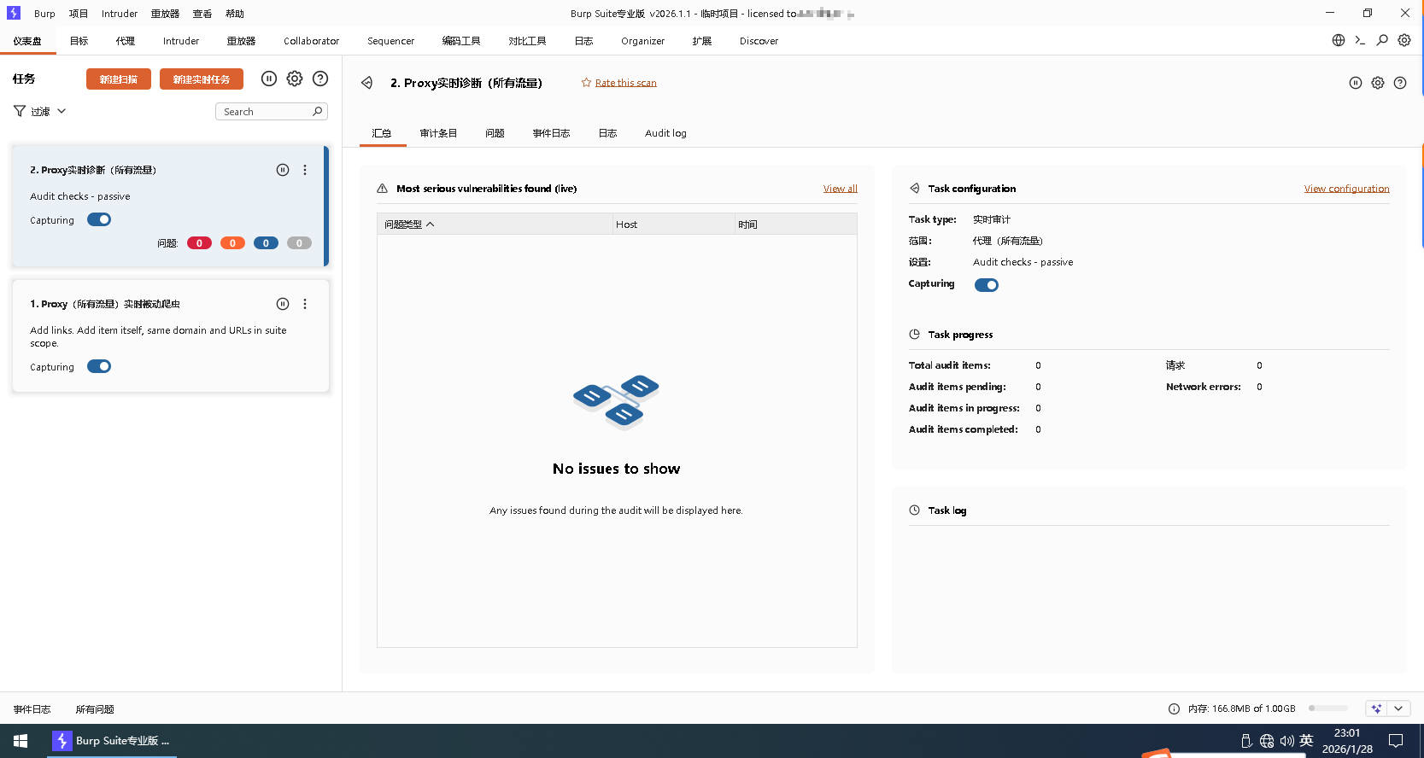Expand the chevron dropdown in bottom status bar
Viewport: 1424px width, 758px height.
pyautogui.click(x=1398, y=708)
